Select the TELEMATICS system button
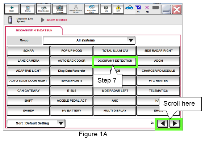The width and height of the screenshot is (205, 141). tap(158, 91)
